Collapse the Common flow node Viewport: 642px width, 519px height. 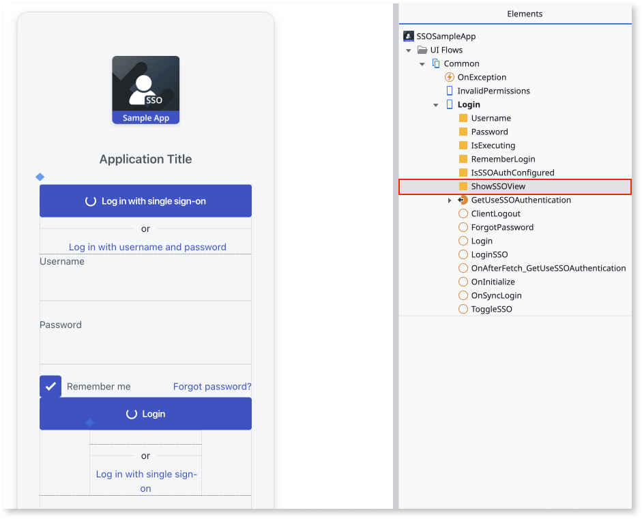pyautogui.click(x=422, y=63)
